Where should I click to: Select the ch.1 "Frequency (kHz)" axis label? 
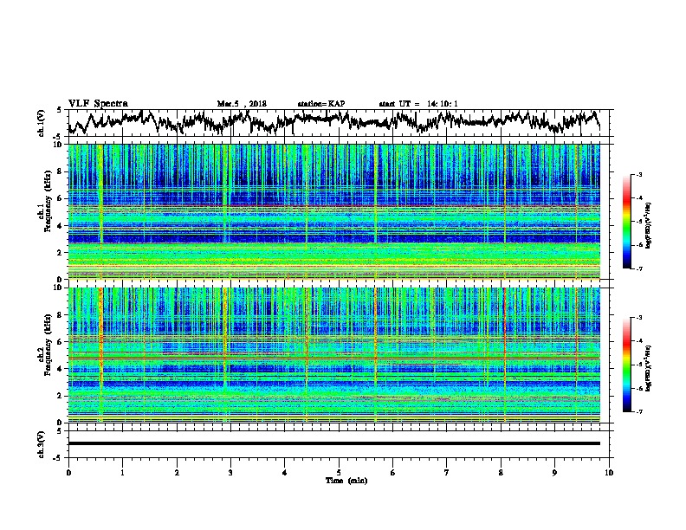48,201
